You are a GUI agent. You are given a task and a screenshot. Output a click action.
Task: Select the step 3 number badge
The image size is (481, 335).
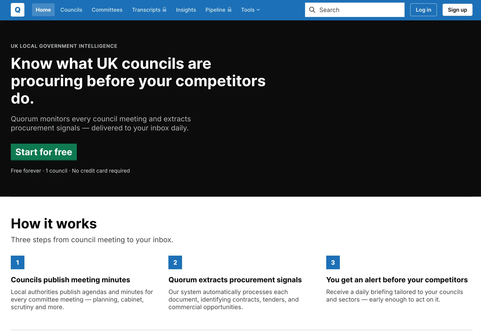333,262
